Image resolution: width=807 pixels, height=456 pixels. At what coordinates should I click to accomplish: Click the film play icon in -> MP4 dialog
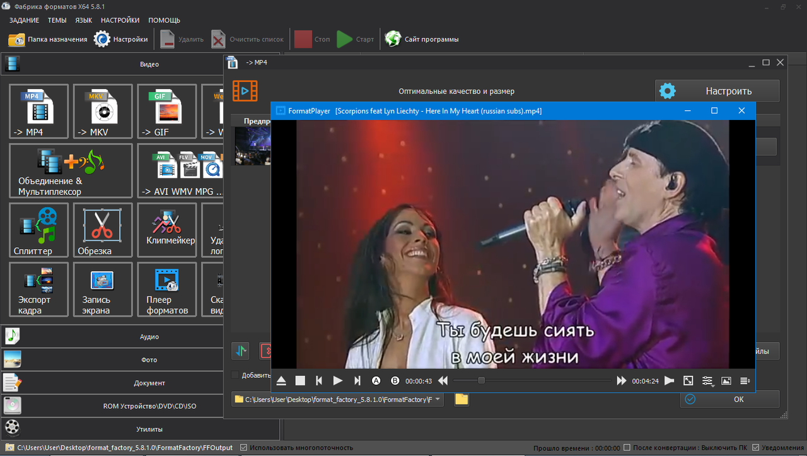(x=245, y=91)
